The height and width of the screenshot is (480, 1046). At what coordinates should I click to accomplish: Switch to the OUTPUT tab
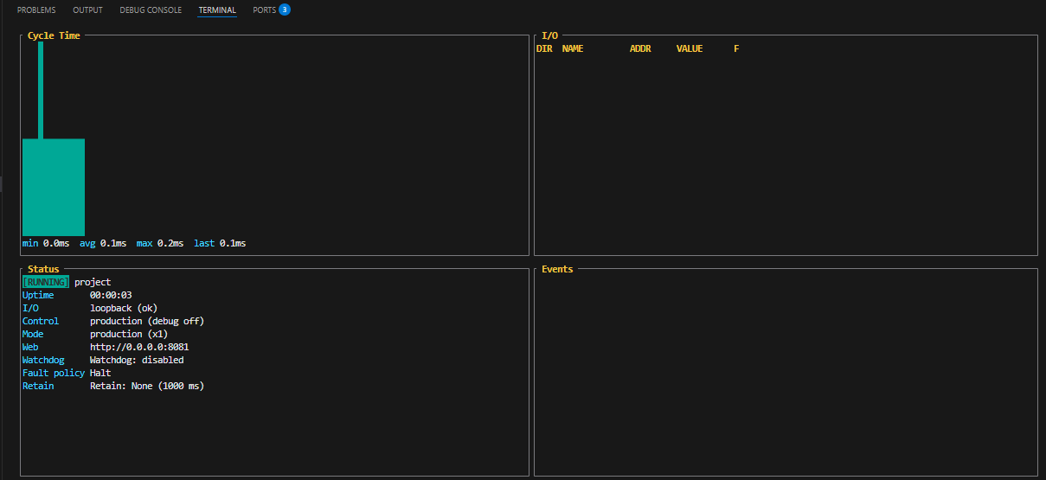87,10
